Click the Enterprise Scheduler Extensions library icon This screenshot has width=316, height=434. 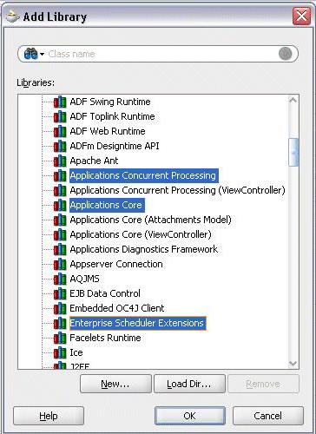[60, 323]
